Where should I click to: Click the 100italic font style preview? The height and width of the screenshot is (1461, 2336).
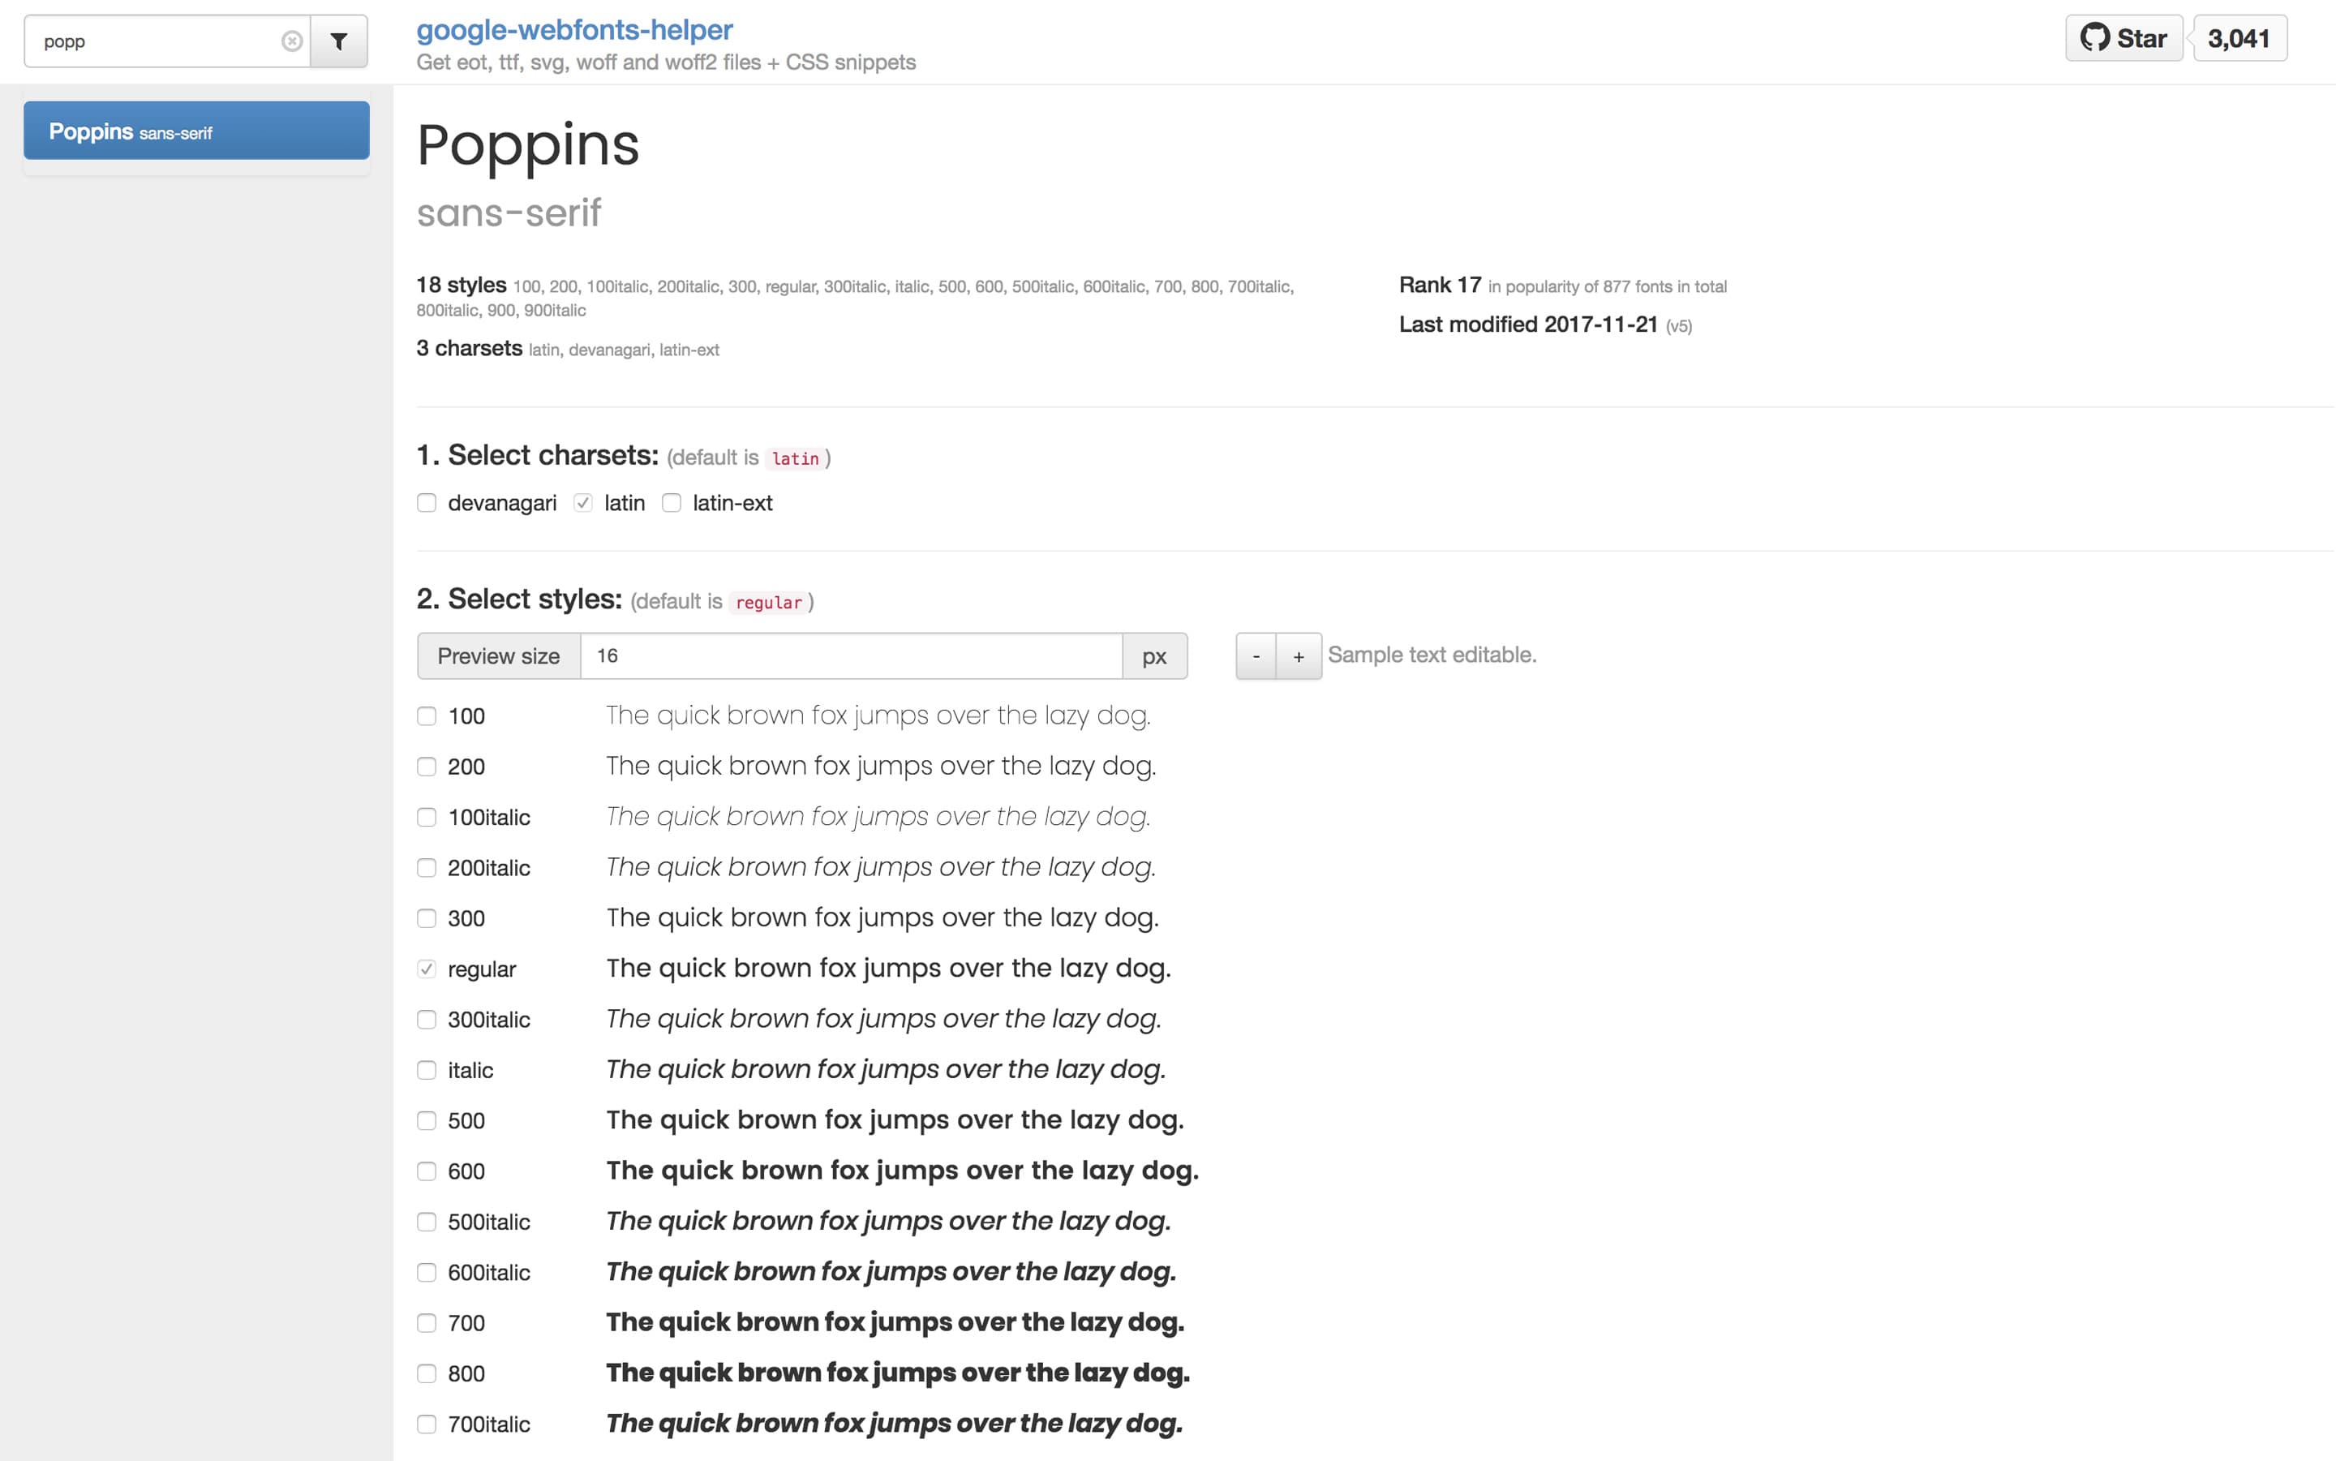[878, 814]
